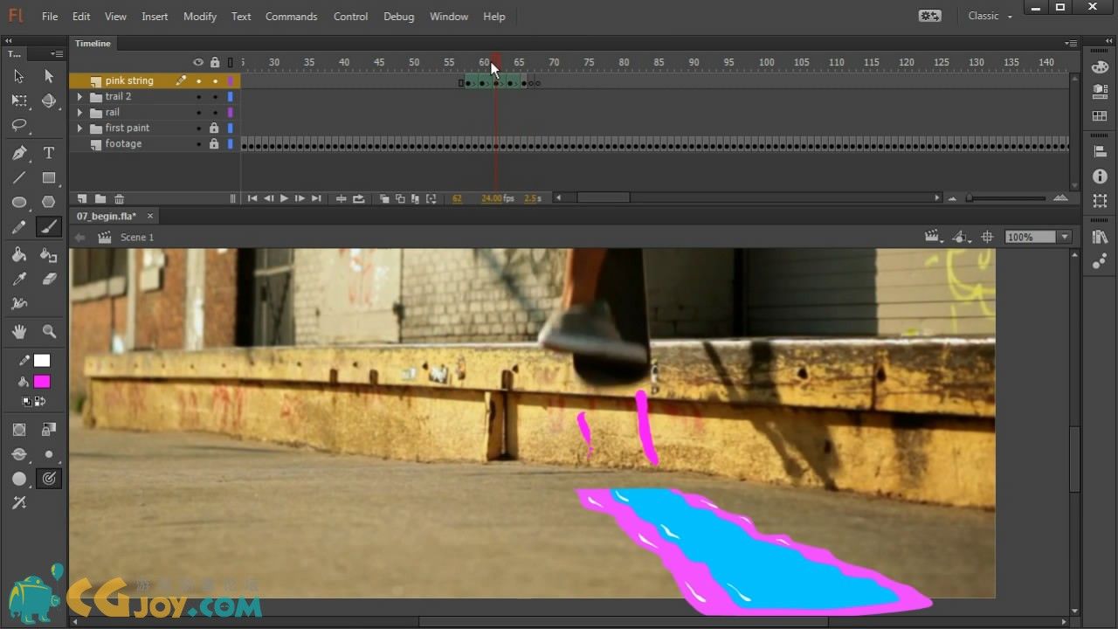Select the Zoom magnifier tool
The width and height of the screenshot is (1118, 629).
coord(49,331)
